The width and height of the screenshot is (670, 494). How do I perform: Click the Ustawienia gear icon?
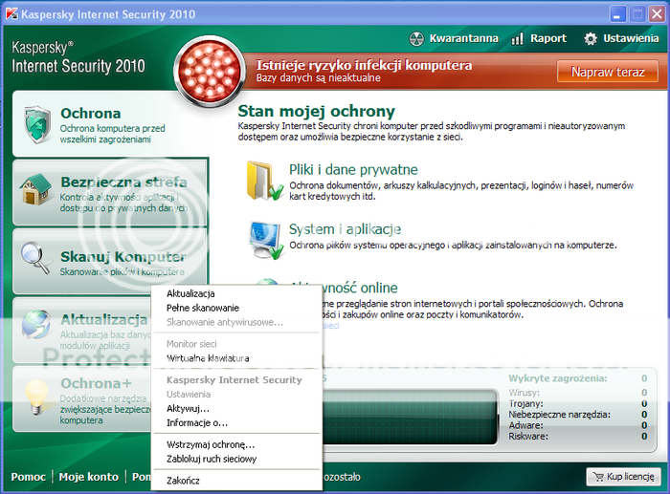click(591, 39)
